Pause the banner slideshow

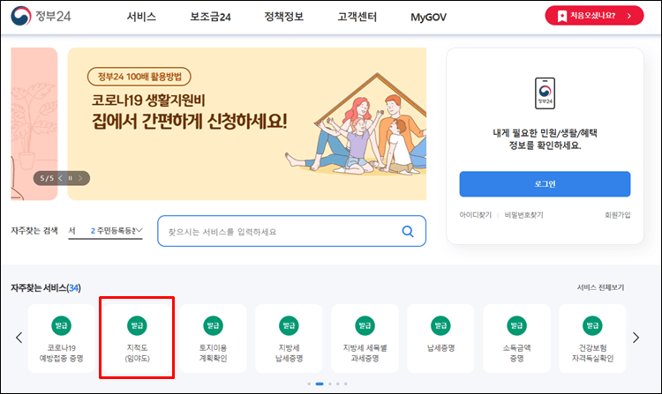click(70, 178)
